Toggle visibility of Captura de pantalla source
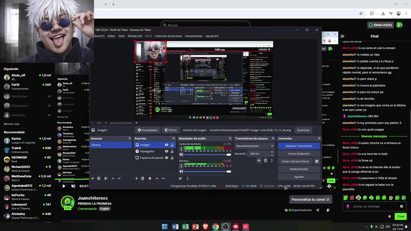 tap(166, 158)
